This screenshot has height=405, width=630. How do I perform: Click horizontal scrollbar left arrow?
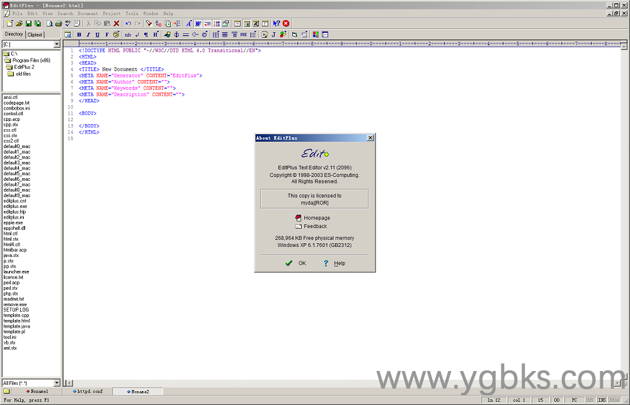(x=69, y=384)
